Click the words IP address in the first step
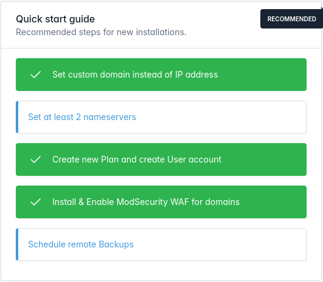Viewport: 323px width, 282px height. [x=196, y=75]
